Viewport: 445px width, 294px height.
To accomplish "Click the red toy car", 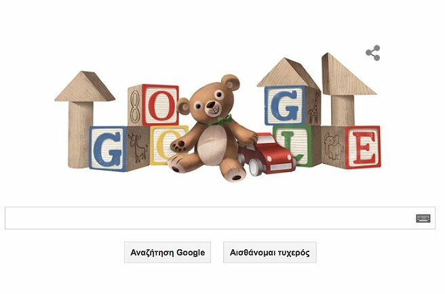I will pos(266,154).
